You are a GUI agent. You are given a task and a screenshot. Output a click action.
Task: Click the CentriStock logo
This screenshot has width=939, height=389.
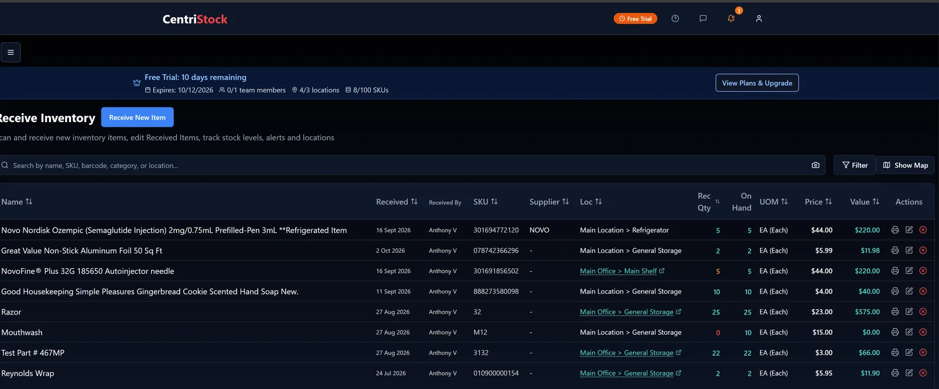(x=195, y=19)
